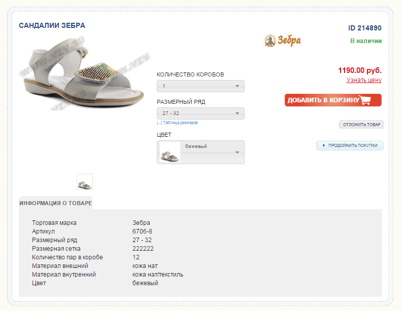
Task: Expand the Размерный ряд 27 - 32 dropdown
Action: [x=201, y=113]
